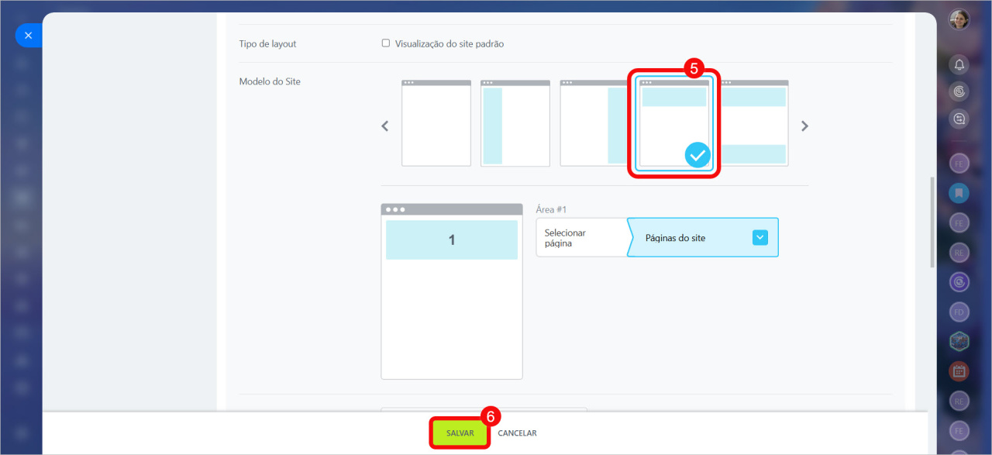Click the Tipo de layout label
The height and width of the screenshot is (455, 992).
(x=268, y=44)
